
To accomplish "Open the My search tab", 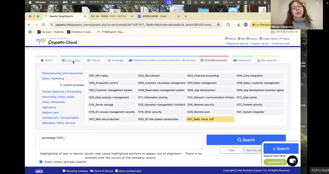I will pos(267,61).
